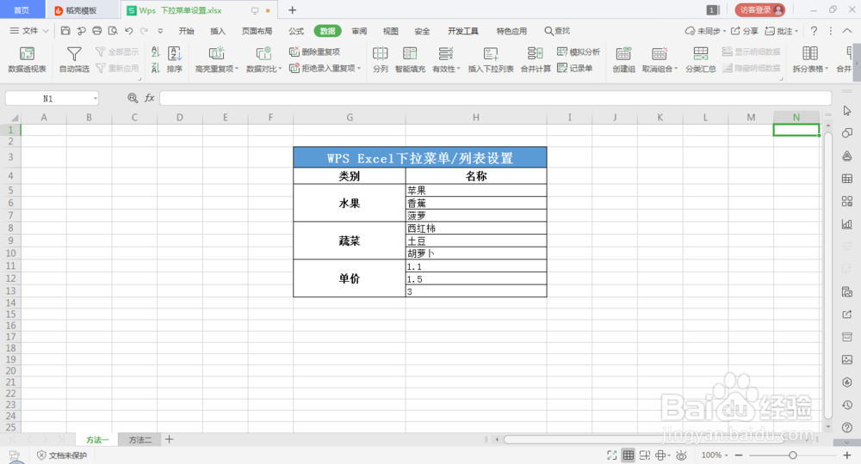Open the 记录单 record form
This screenshot has width=861, height=464.
pos(575,68)
